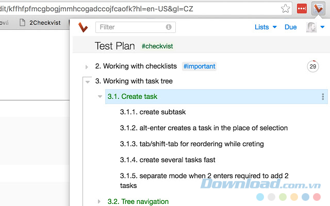Image resolution: width=330 pixels, height=206 pixels.
Task: Collapse '3. Working with task tree'
Action: pos(88,82)
